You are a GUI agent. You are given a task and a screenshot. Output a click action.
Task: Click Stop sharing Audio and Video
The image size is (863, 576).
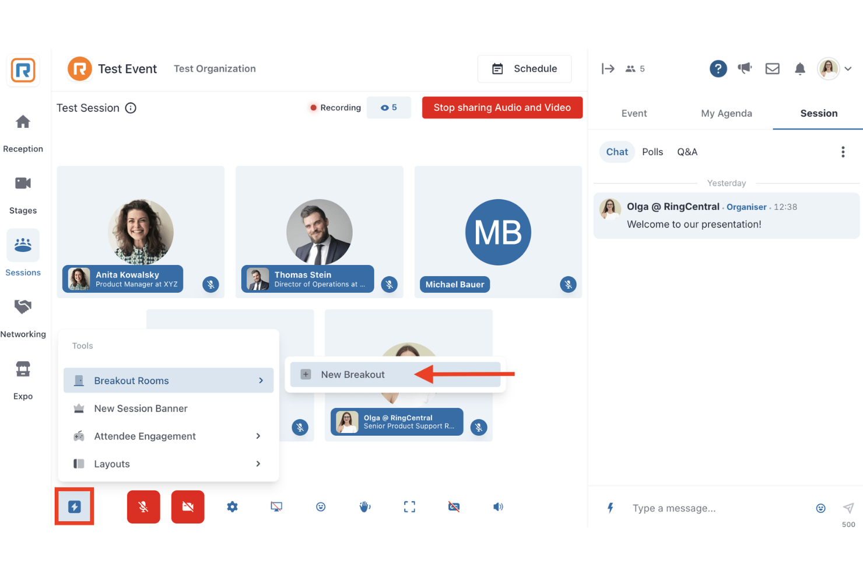502,107
